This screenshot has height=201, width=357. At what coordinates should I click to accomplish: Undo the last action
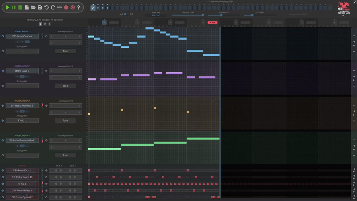pyautogui.click(x=46, y=7)
